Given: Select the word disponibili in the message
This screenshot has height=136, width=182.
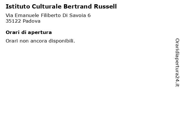Looking at the screenshot, I should coord(61,41).
